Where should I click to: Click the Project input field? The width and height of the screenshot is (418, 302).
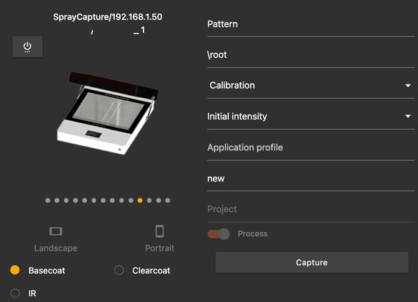coord(310,209)
